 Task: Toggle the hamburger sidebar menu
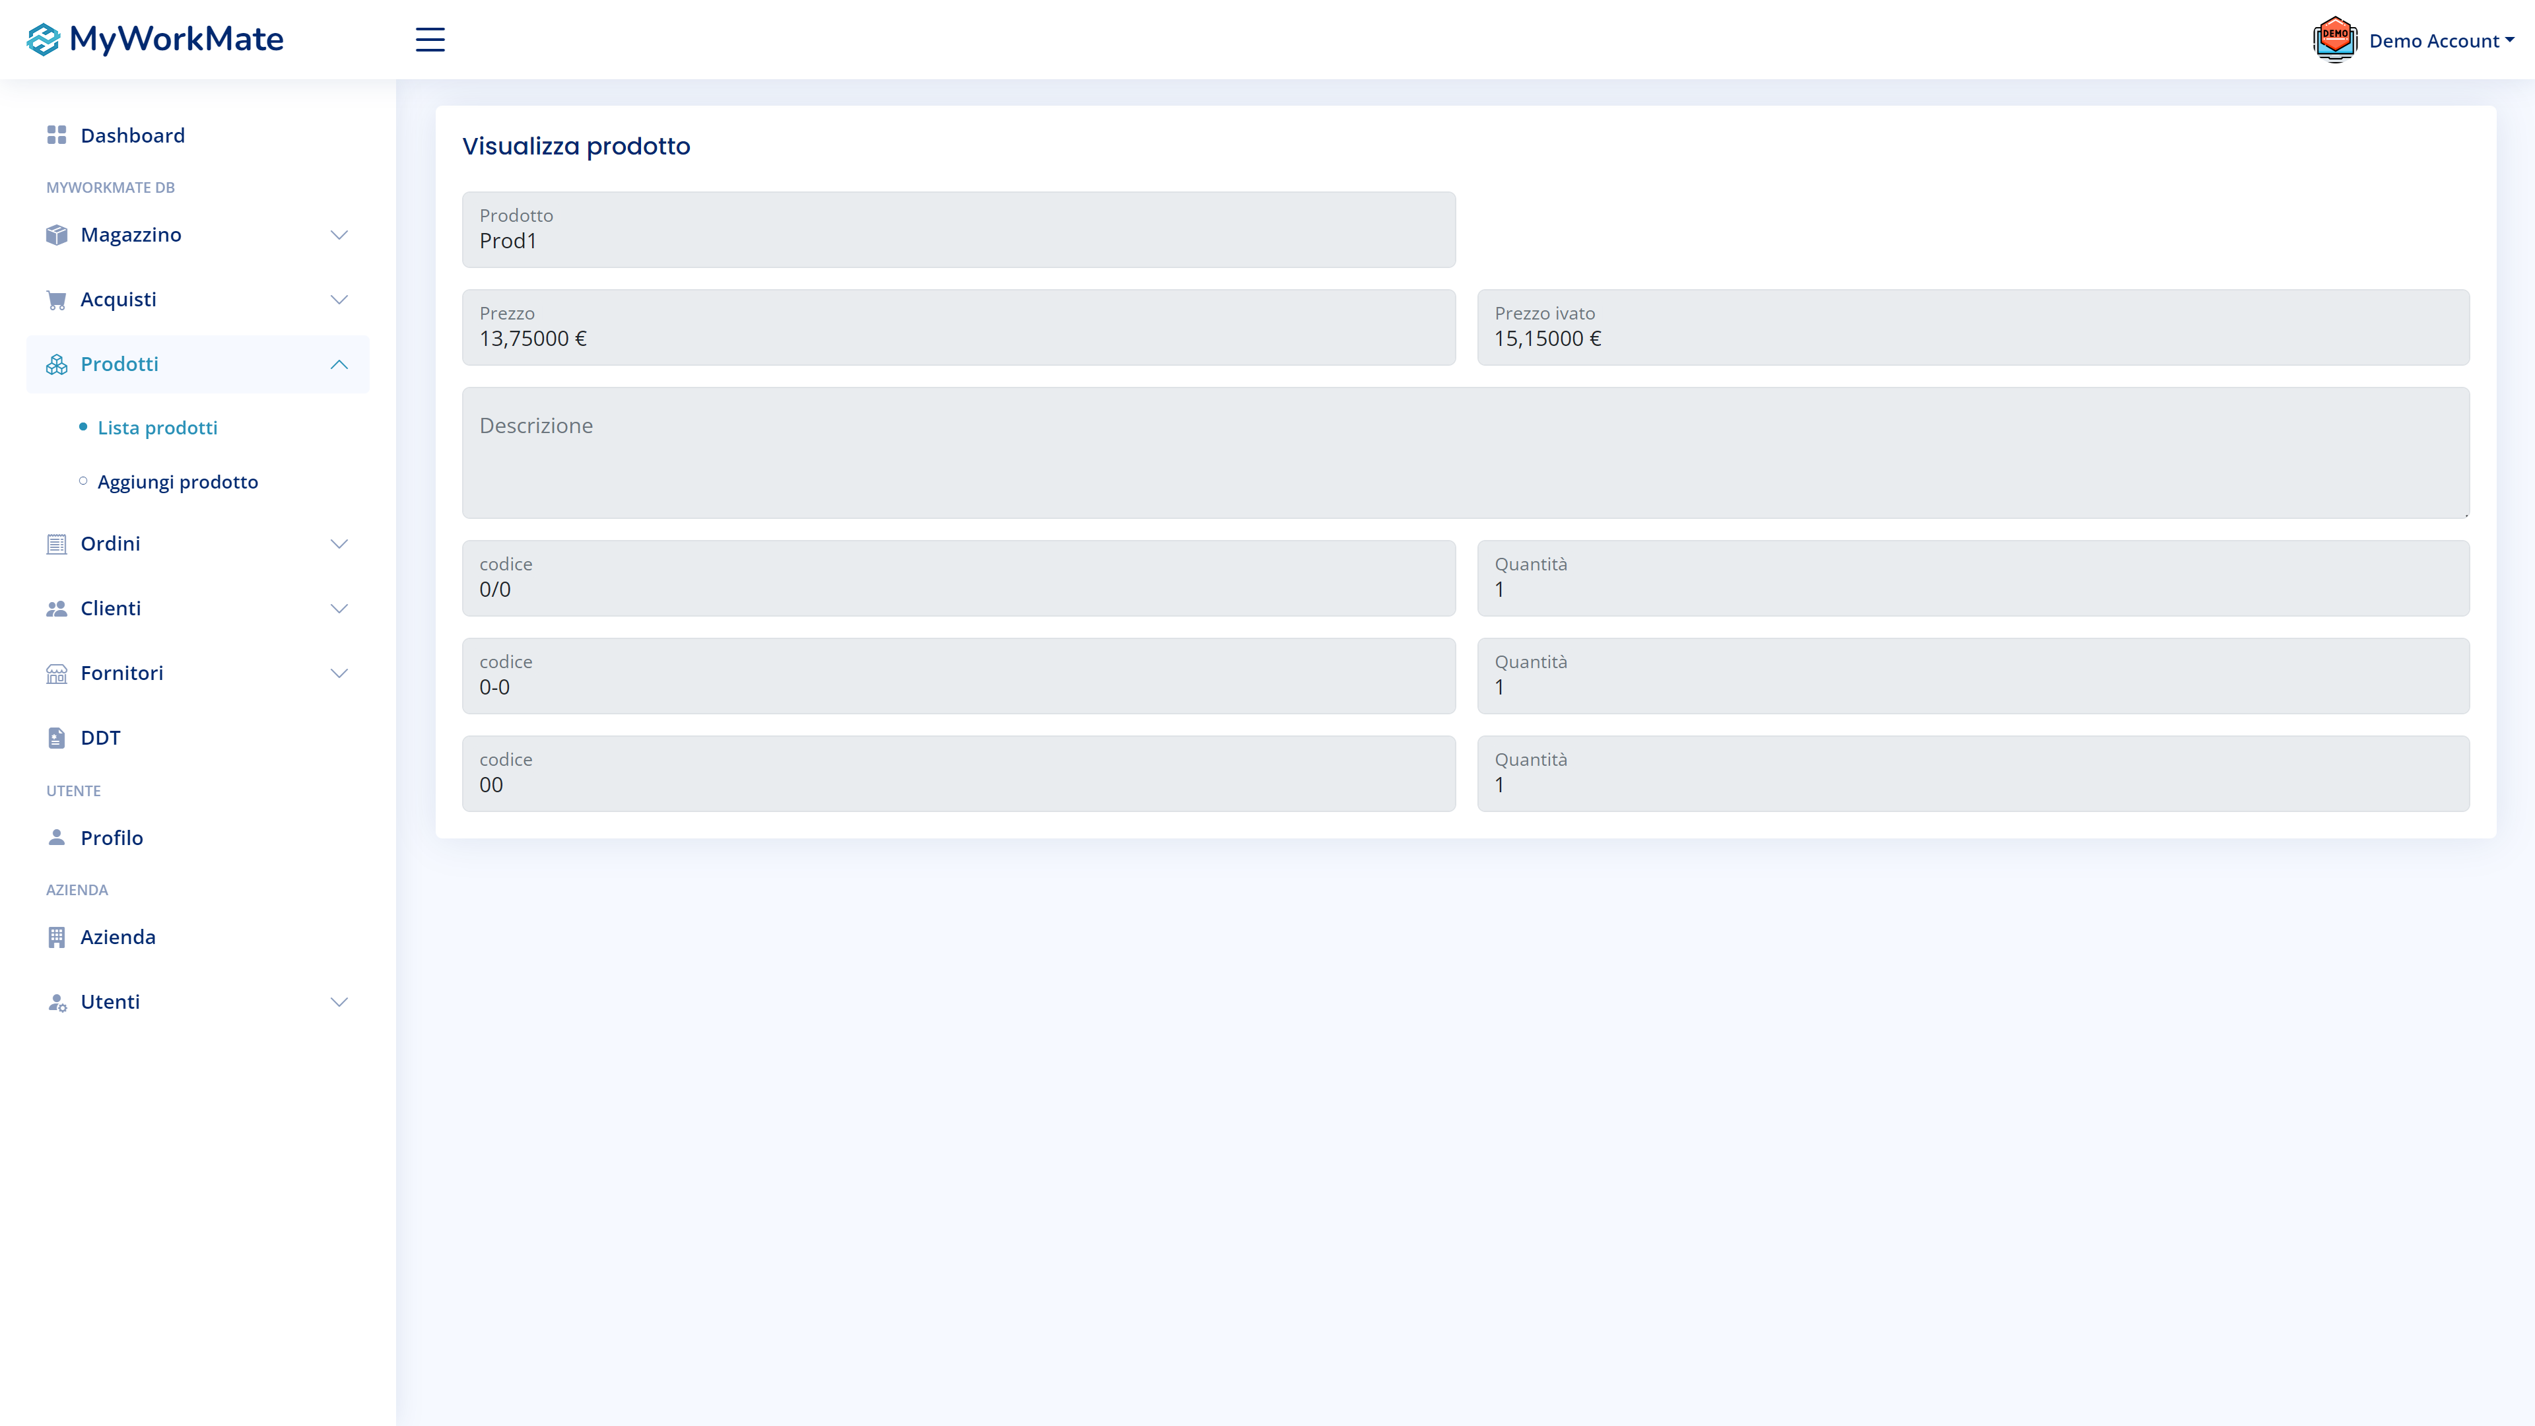[x=430, y=40]
